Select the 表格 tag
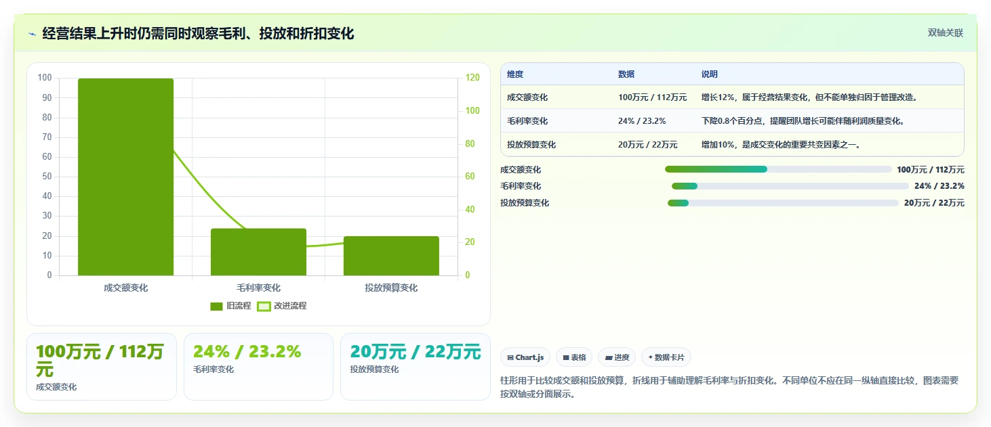The image size is (991, 427). (x=574, y=357)
